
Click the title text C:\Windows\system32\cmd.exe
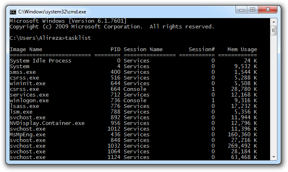(52, 12)
